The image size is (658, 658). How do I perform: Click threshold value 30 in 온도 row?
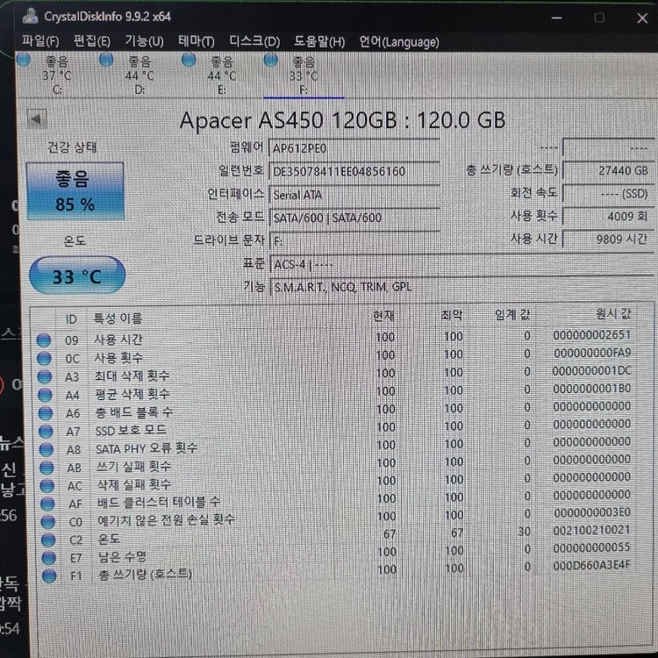pyautogui.click(x=524, y=532)
